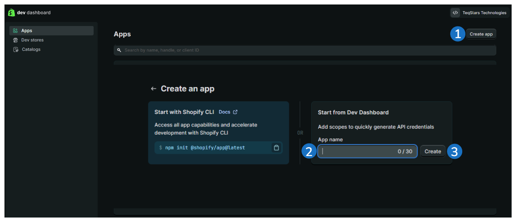516x222 pixels.
Task: Click the Start with Shopify CLI heading
Action: 184,112
